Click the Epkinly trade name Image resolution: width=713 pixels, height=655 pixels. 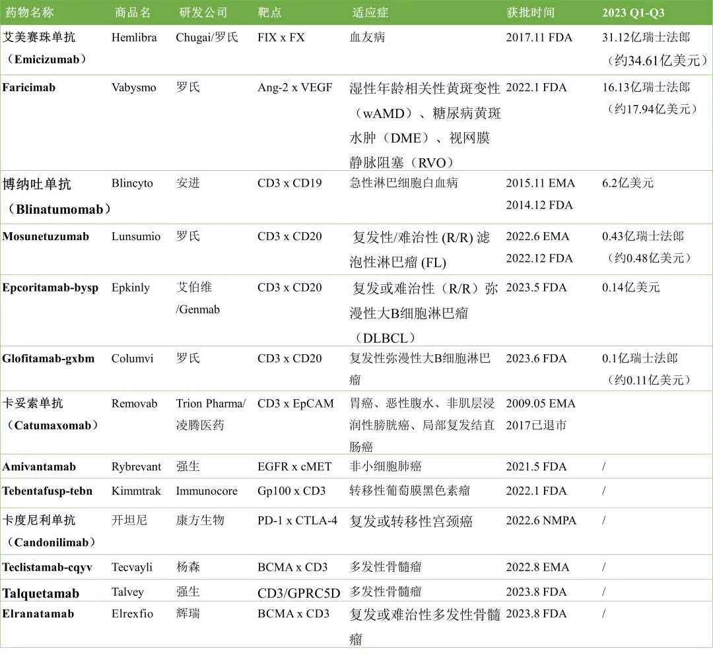click(x=131, y=288)
